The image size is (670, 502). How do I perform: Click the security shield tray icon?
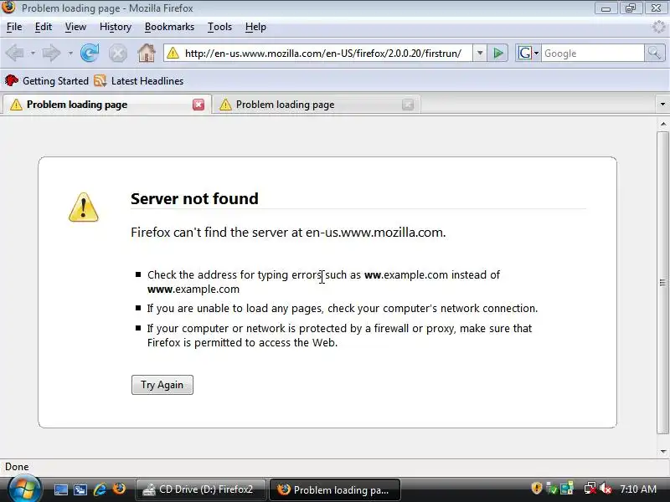(536, 489)
